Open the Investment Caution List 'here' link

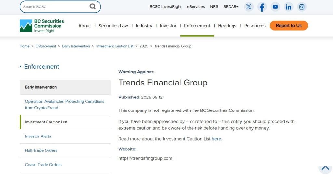pyautogui.click(x=216, y=139)
